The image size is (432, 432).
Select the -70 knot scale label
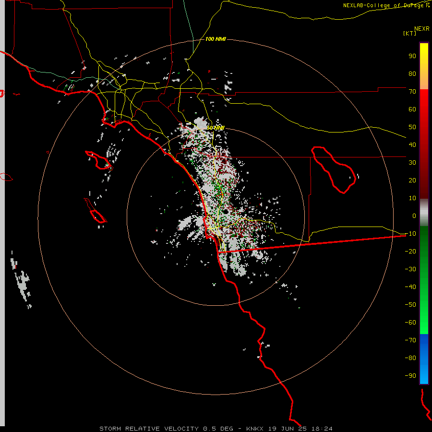(410, 340)
